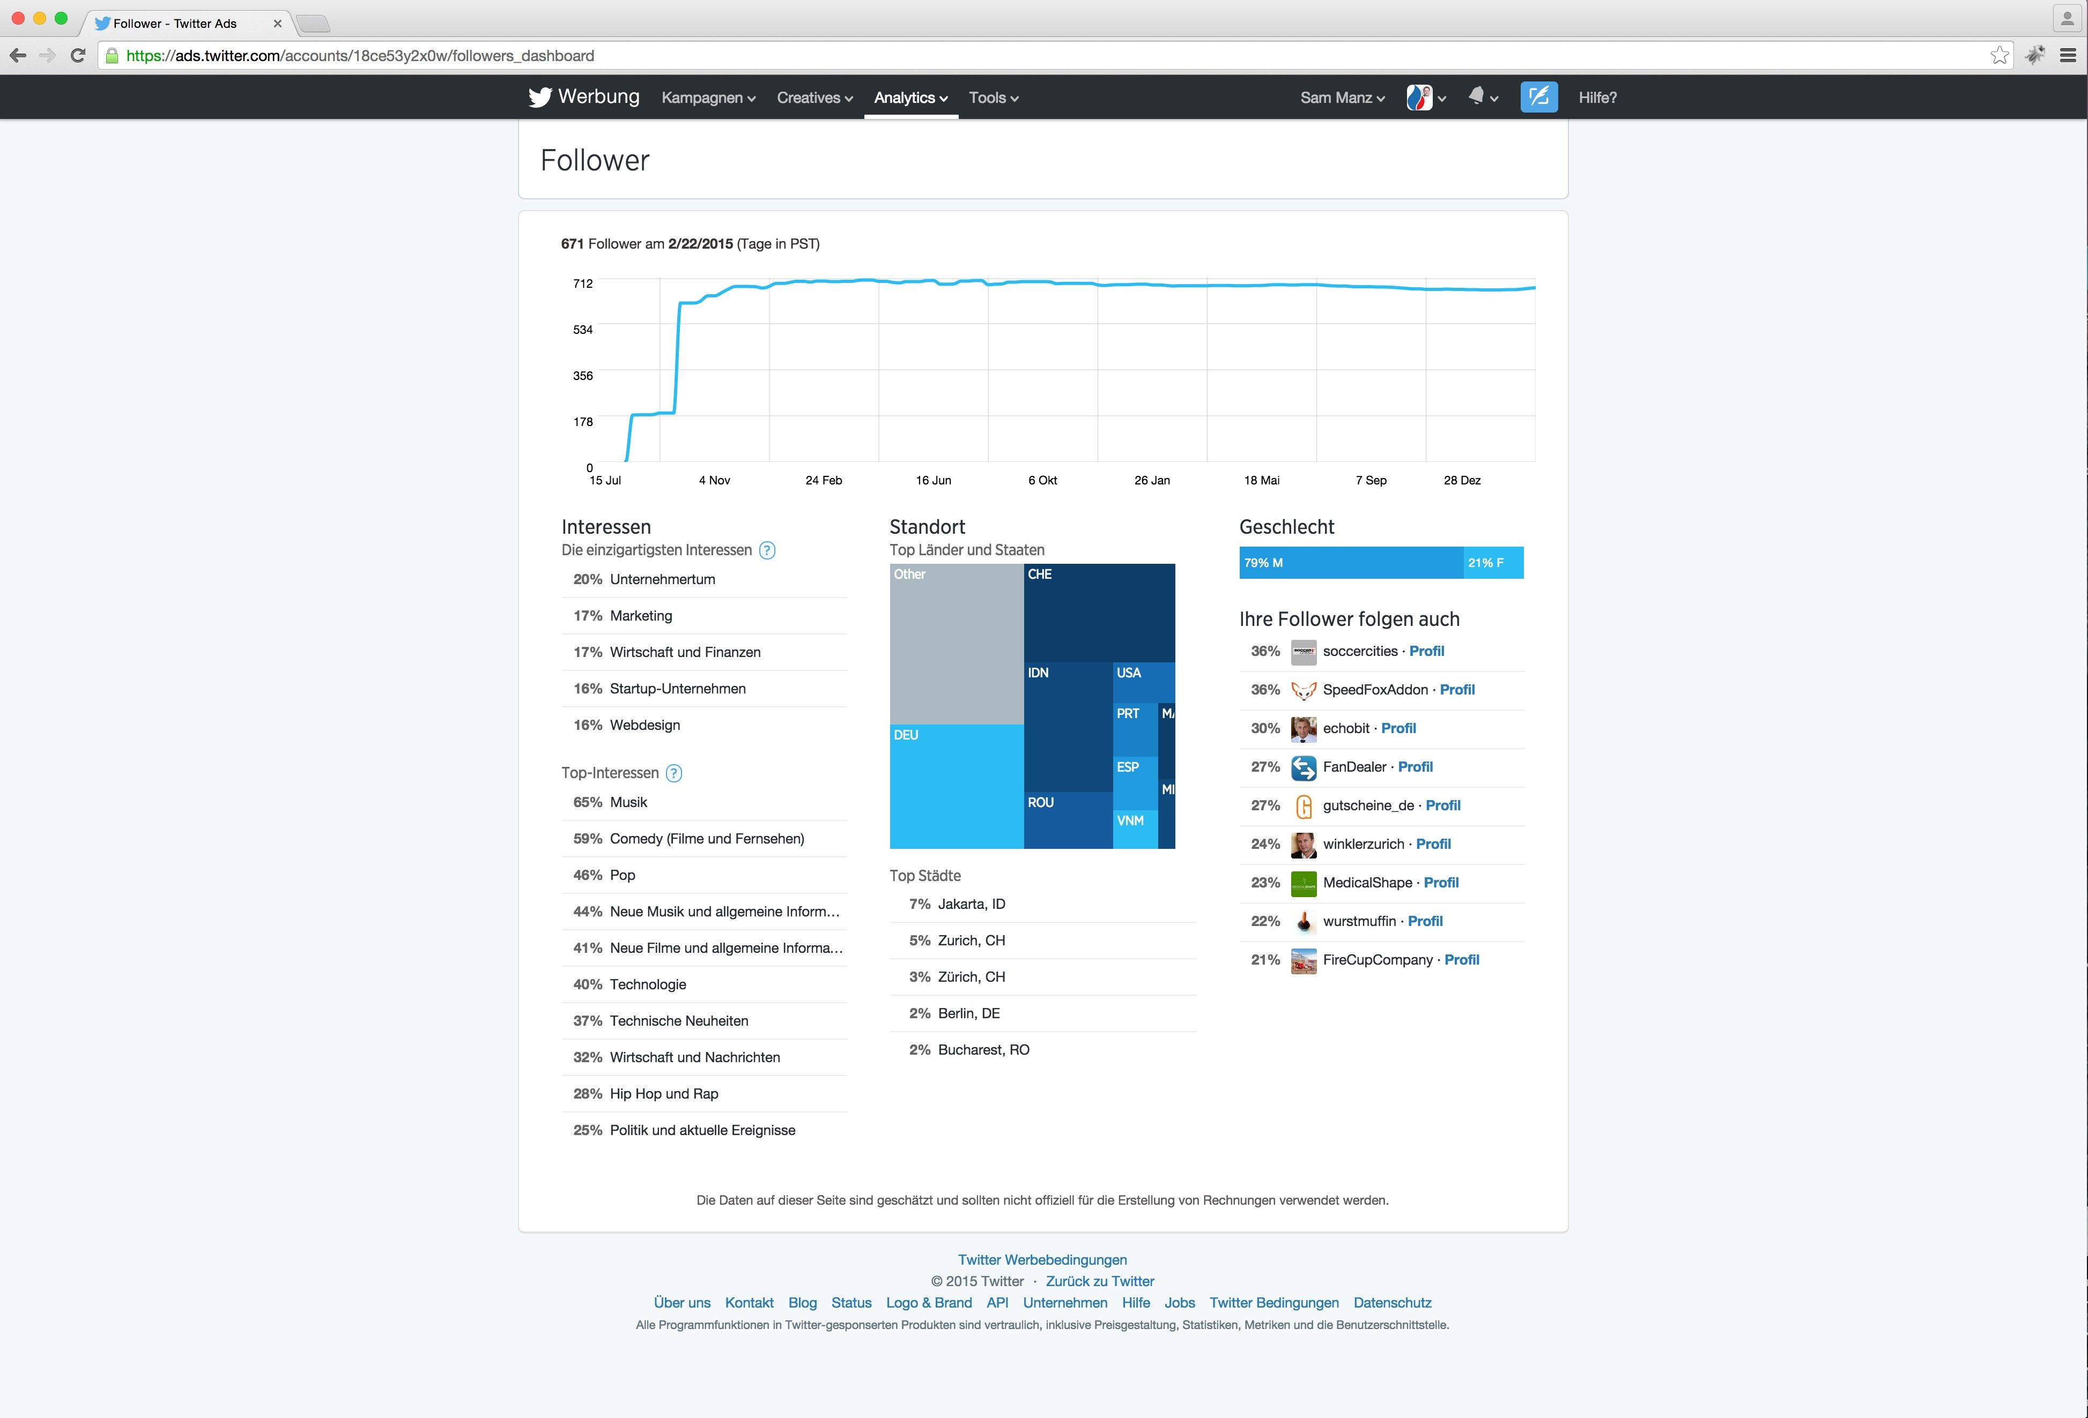Open the Chrome hamburger menu
Viewport: 2088px width, 1418px height.
2067,56
